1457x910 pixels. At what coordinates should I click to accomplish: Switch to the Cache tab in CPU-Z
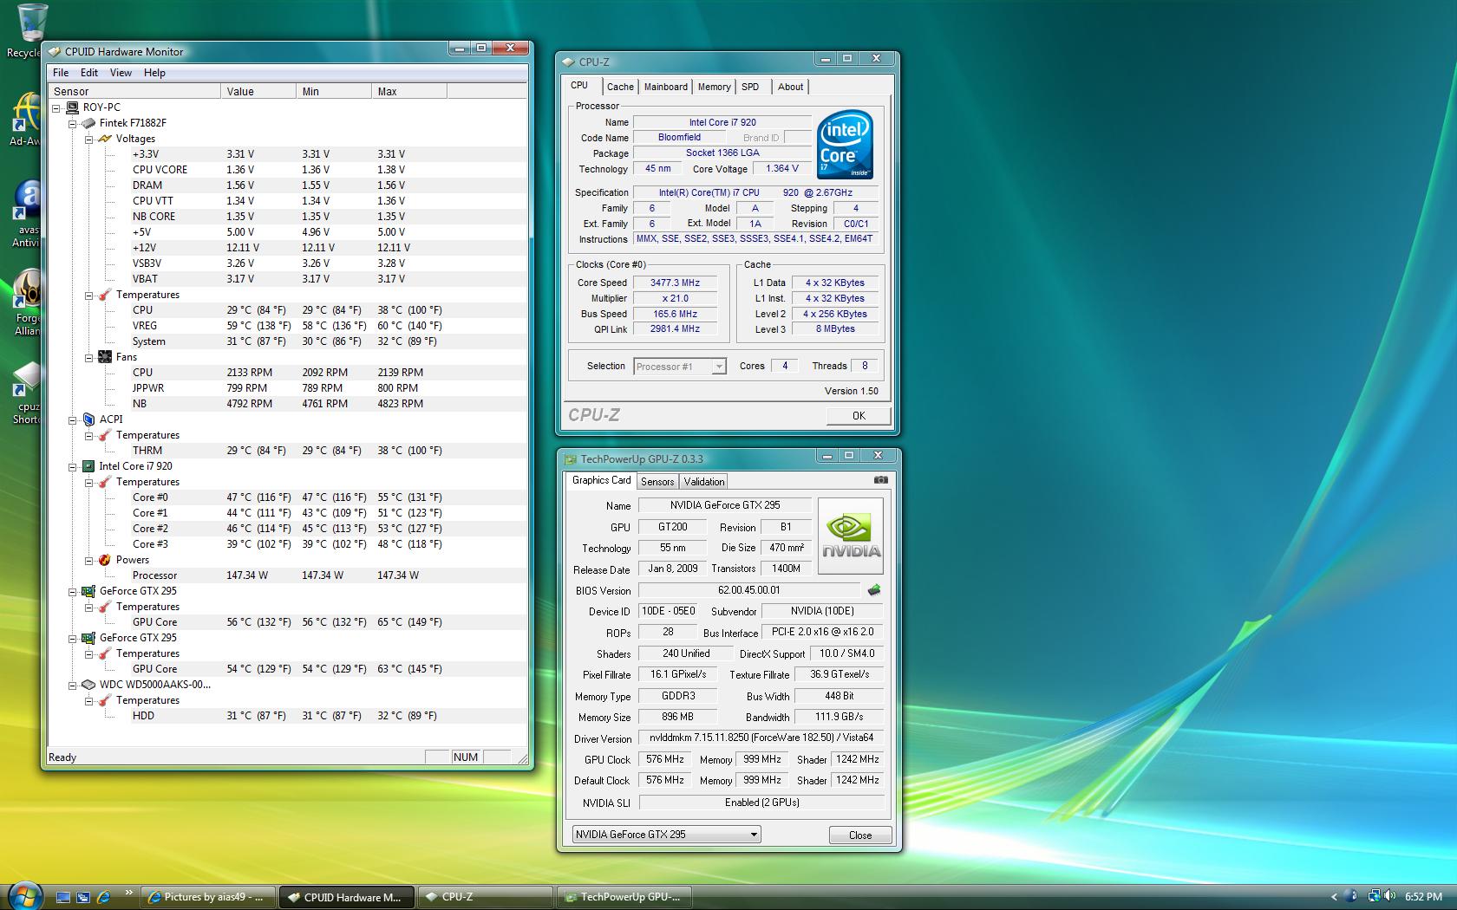coord(620,87)
